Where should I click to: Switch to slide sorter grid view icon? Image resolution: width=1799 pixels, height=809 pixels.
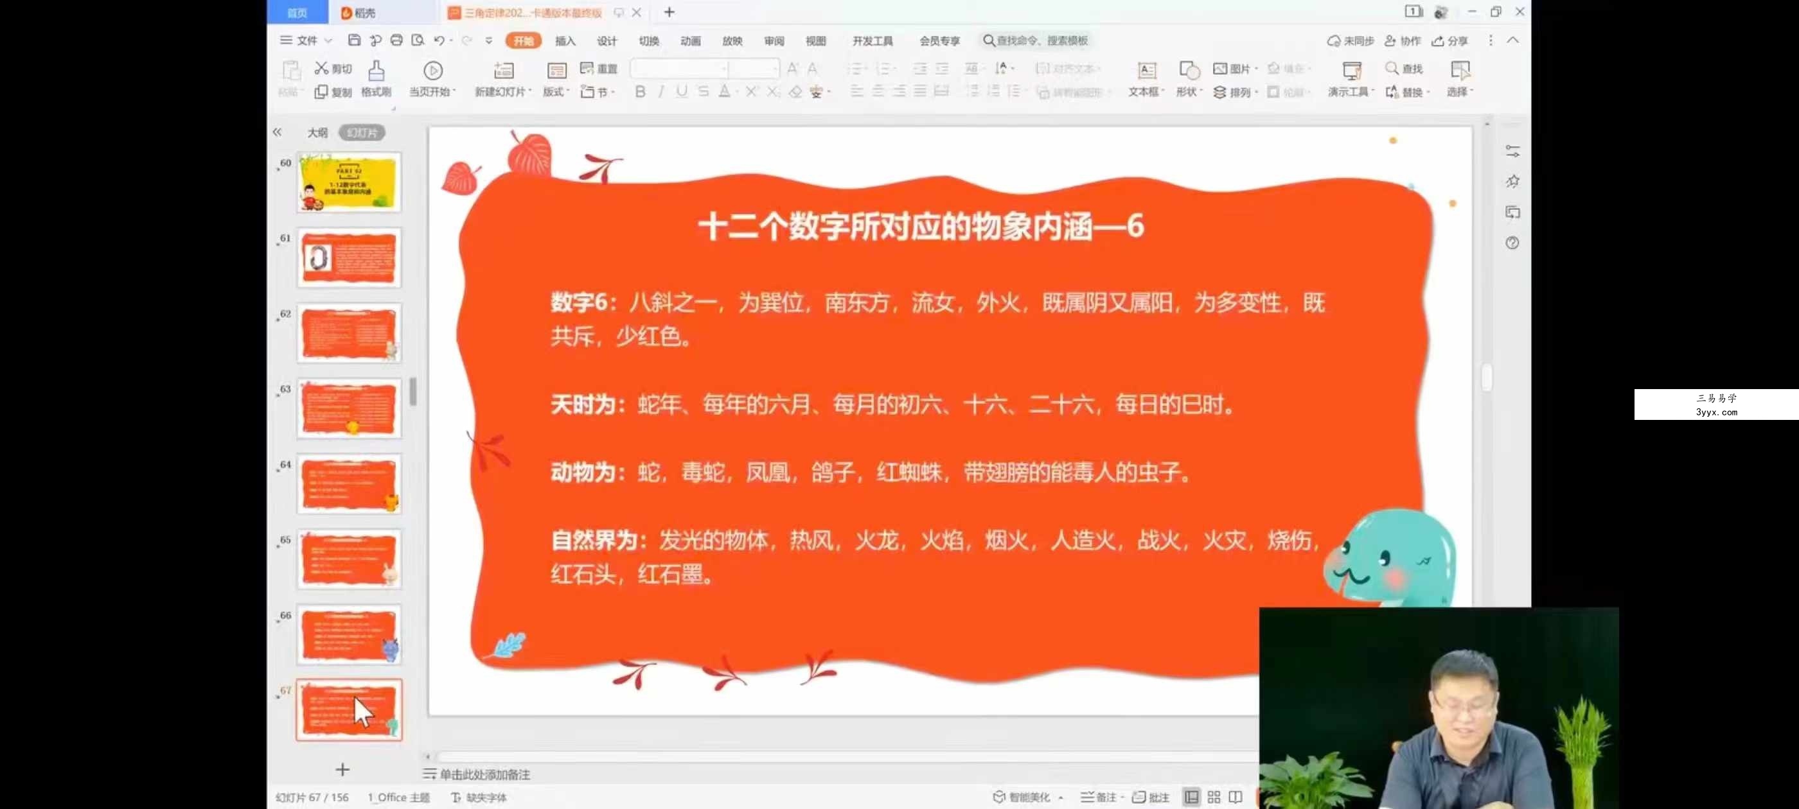(x=1214, y=796)
